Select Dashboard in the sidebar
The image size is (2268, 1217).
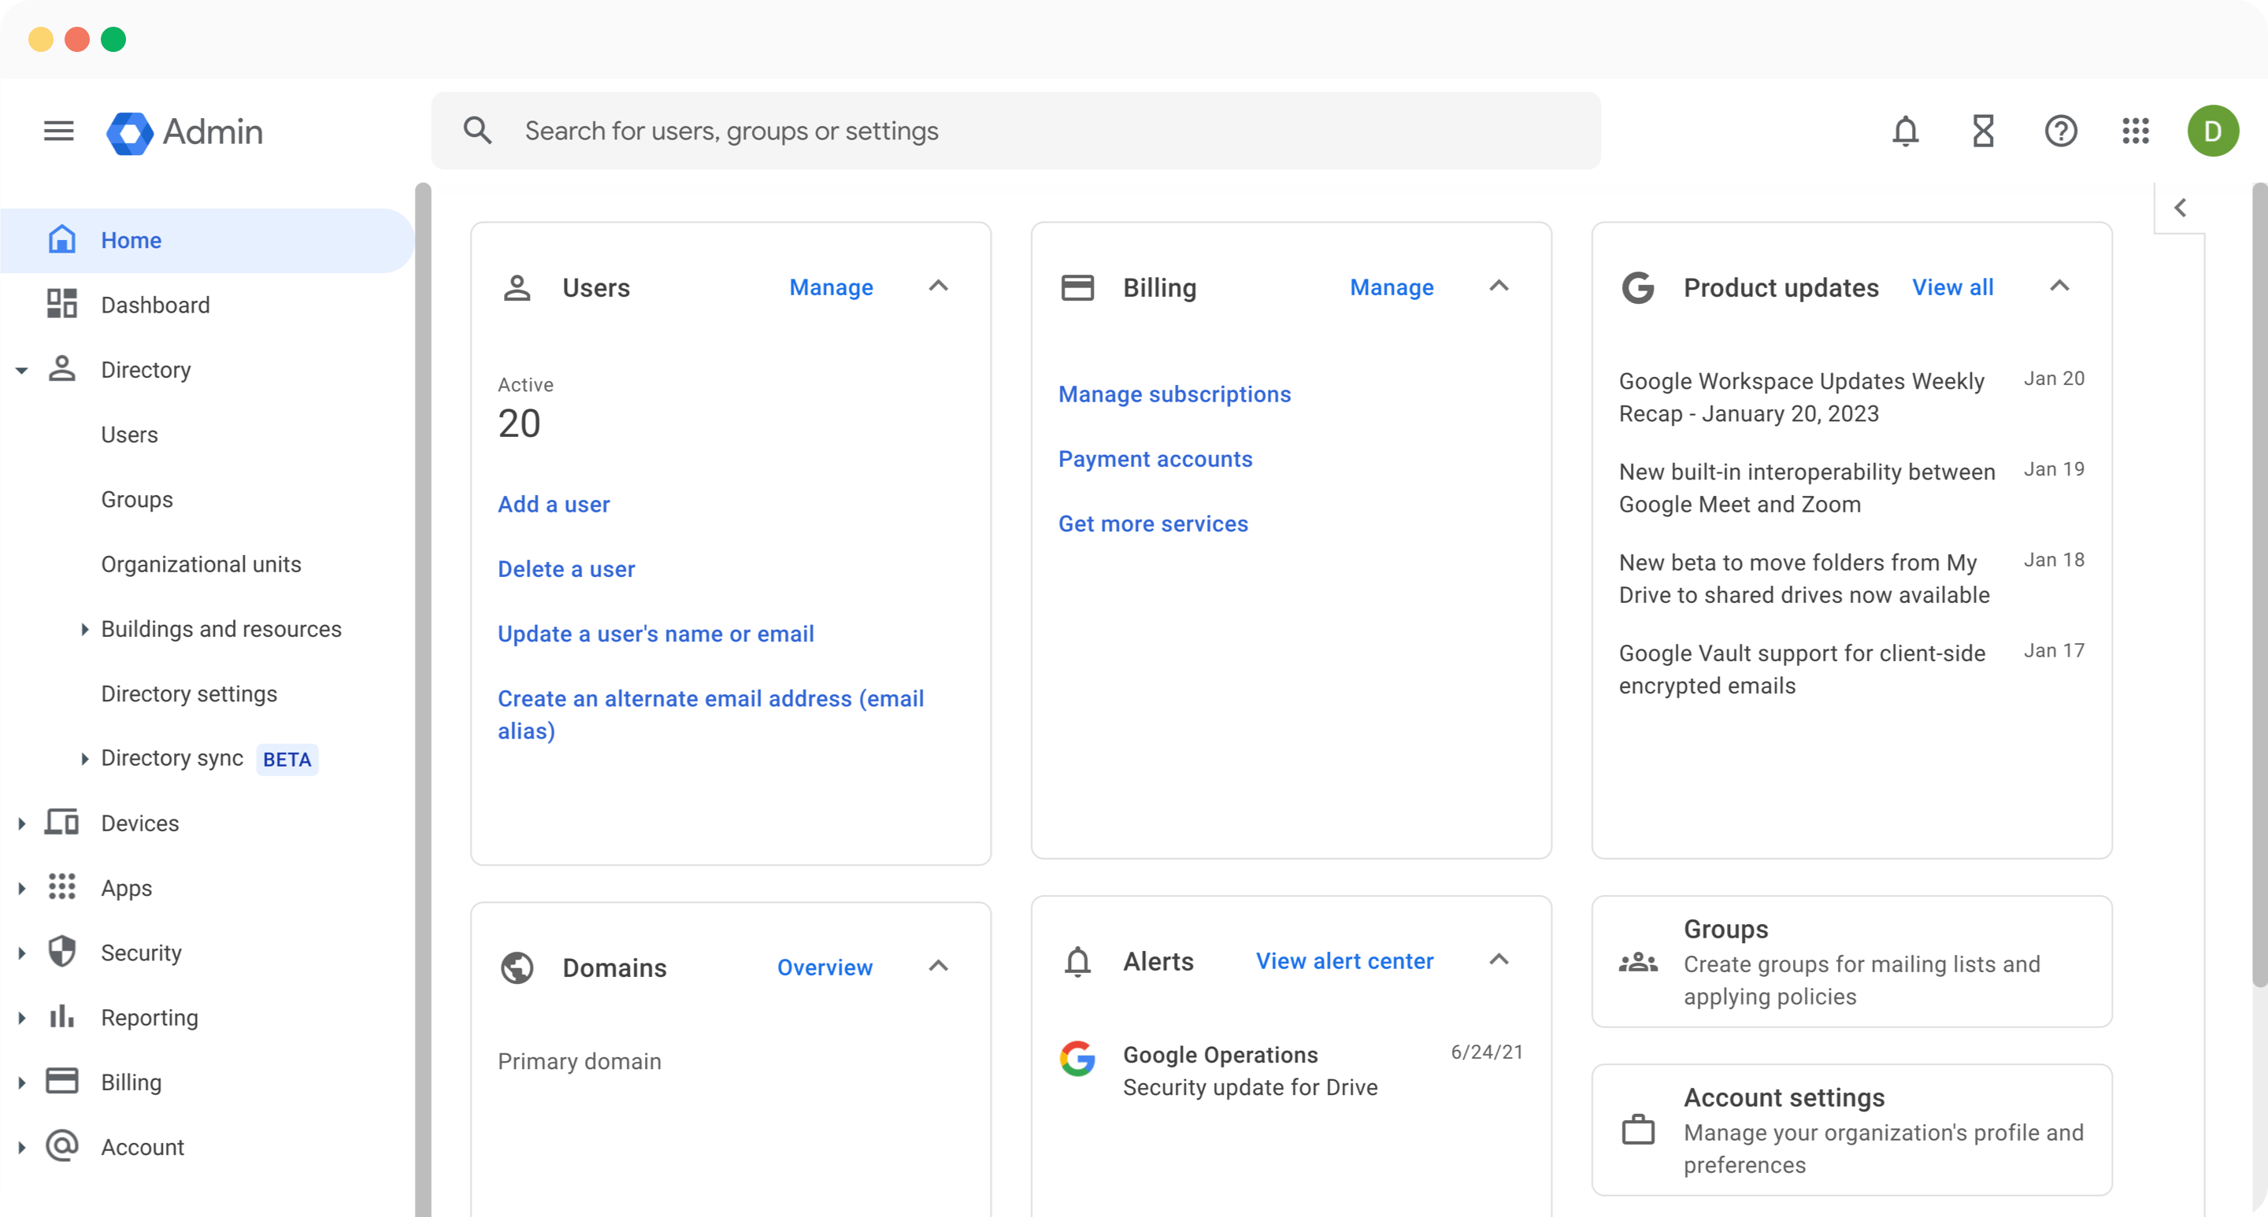[x=155, y=305]
